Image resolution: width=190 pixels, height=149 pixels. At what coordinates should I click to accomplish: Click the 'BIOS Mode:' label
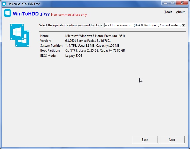click(x=48, y=56)
